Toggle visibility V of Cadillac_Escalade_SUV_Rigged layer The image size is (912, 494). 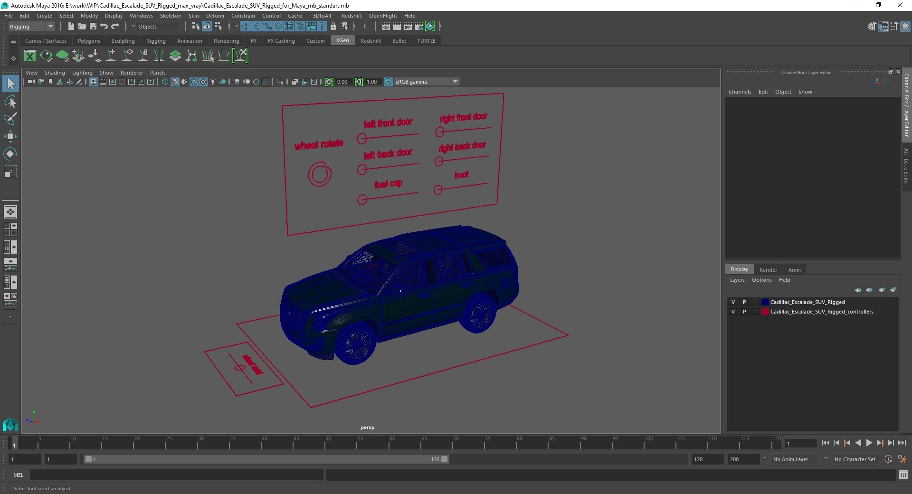click(x=733, y=302)
